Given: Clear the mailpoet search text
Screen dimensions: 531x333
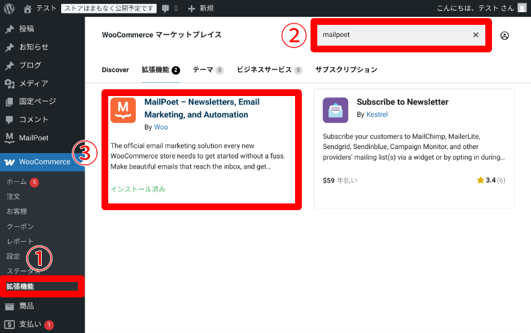Looking at the screenshot, I should (476, 35).
